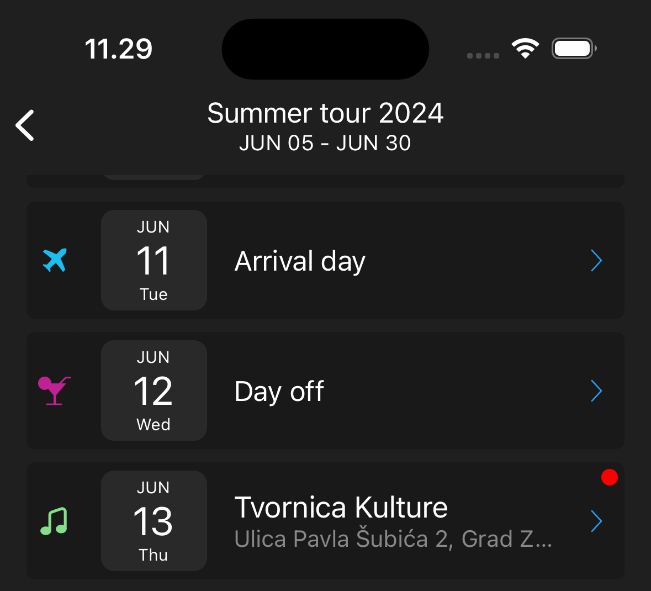
Task: Expand the Day off event details
Action: pyautogui.click(x=596, y=391)
